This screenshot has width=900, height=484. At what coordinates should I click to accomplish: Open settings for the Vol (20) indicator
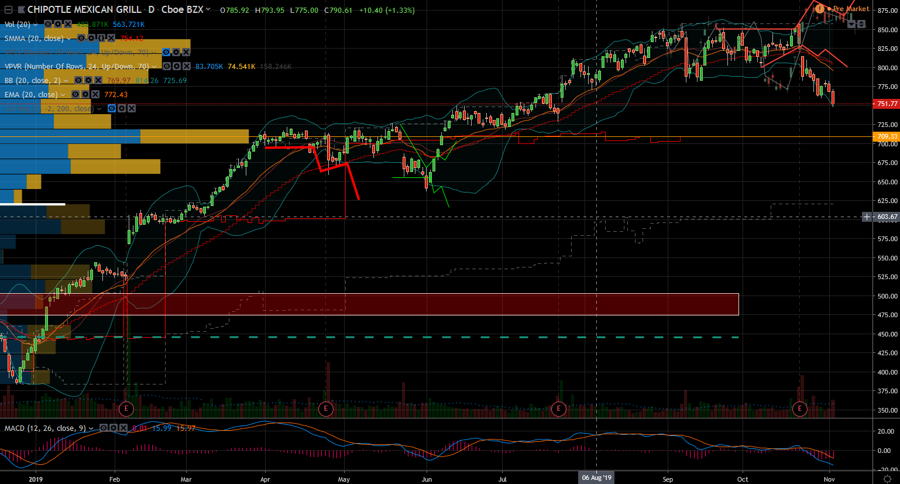[58, 24]
